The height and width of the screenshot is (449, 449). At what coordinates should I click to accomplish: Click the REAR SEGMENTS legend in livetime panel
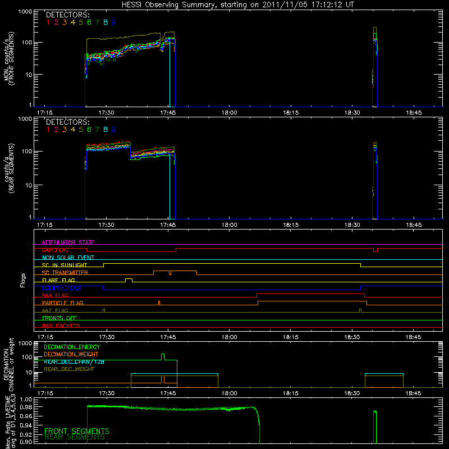pyautogui.click(x=75, y=437)
